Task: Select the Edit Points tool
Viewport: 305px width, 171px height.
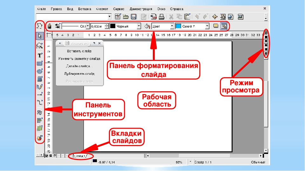Action: [x=39, y=26]
